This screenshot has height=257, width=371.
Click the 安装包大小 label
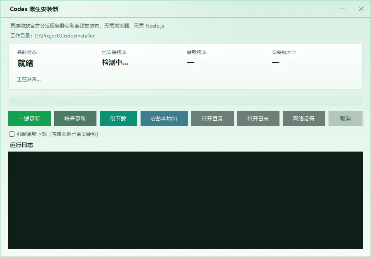click(x=284, y=52)
